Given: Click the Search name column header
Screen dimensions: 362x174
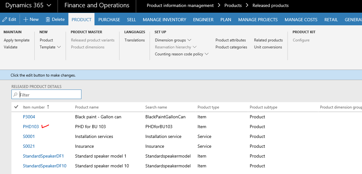Looking at the screenshot, I should click(156, 107).
